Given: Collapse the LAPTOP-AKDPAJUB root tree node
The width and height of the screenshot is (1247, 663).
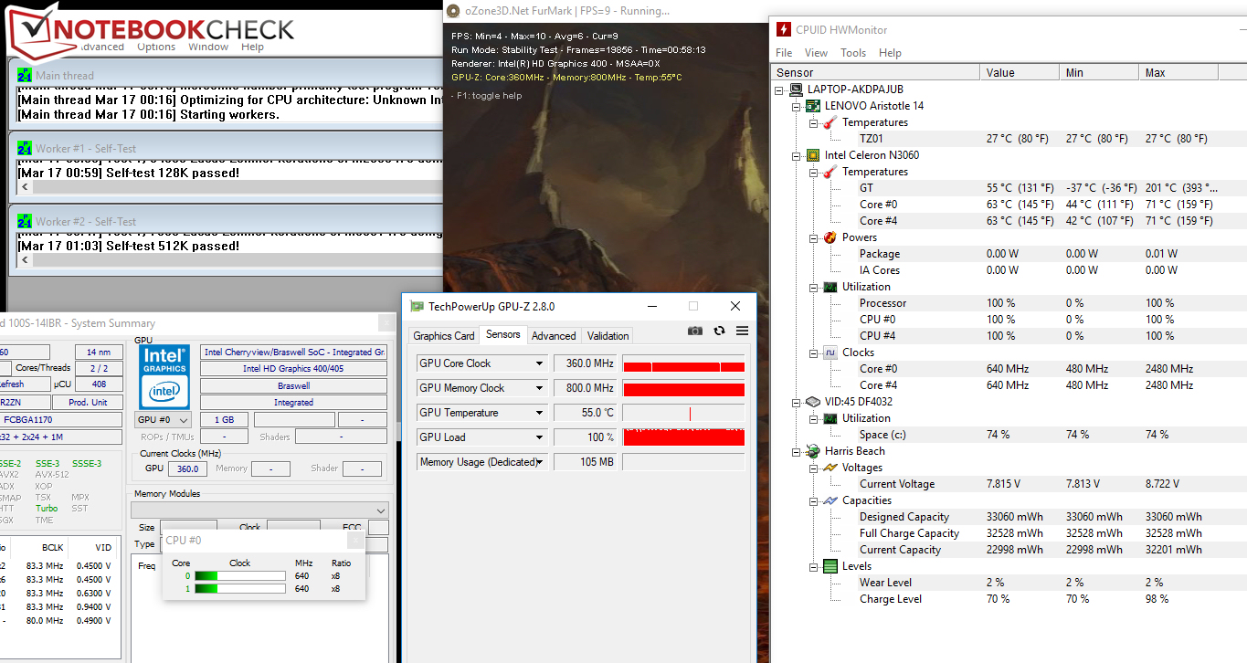Looking at the screenshot, I should coord(779,89).
